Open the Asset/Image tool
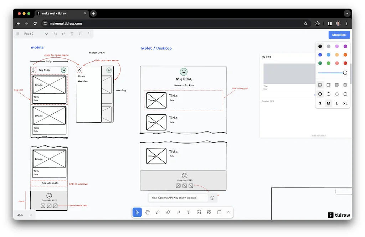 coord(209,212)
